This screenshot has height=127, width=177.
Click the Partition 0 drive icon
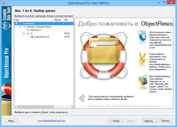pyautogui.click(x=28, y=30)
